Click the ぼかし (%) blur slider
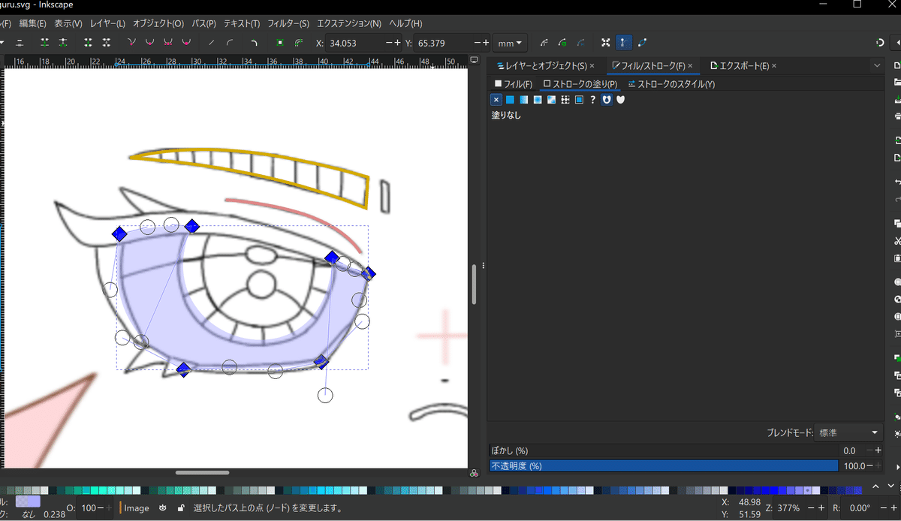Image resolution: width=901 pixels, height=521 pixels. click(664, 450)
